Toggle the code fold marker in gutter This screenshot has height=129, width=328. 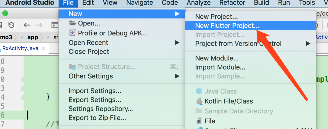click(24, 80)
